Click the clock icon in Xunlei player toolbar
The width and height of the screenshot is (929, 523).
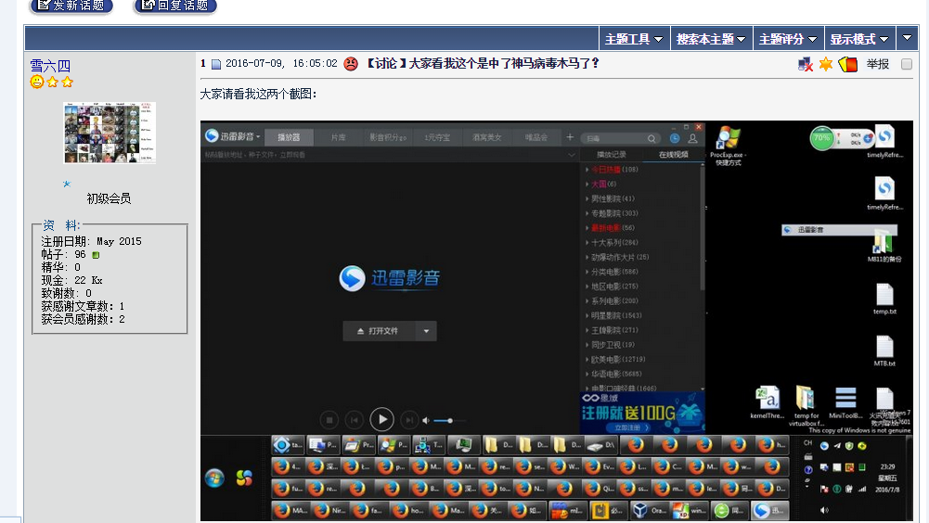(x=674, y=138)
